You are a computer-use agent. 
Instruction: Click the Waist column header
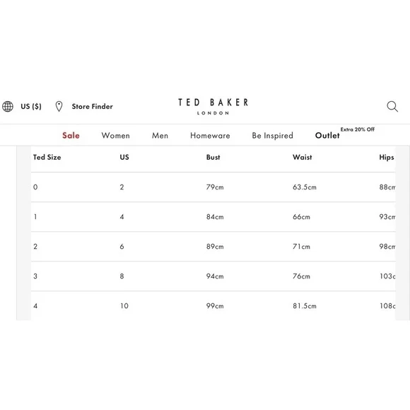pyautogui.click(x=303, y=157)
